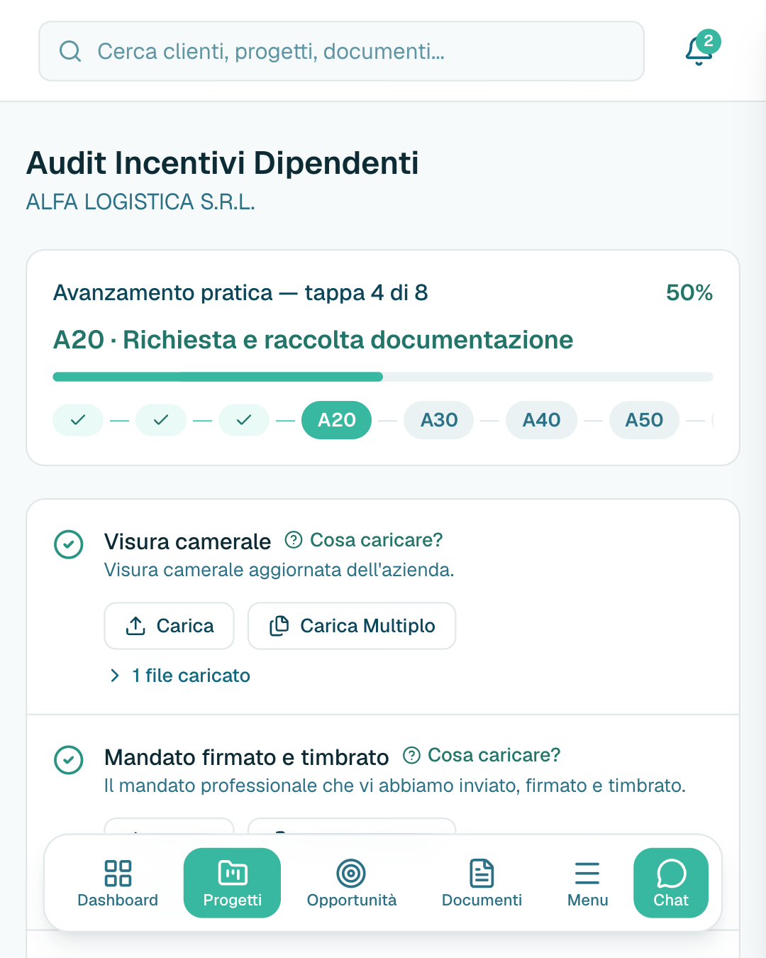
Task: Click Visura camerale aggiornata dell'azienda description
Action: click(279, 570)
